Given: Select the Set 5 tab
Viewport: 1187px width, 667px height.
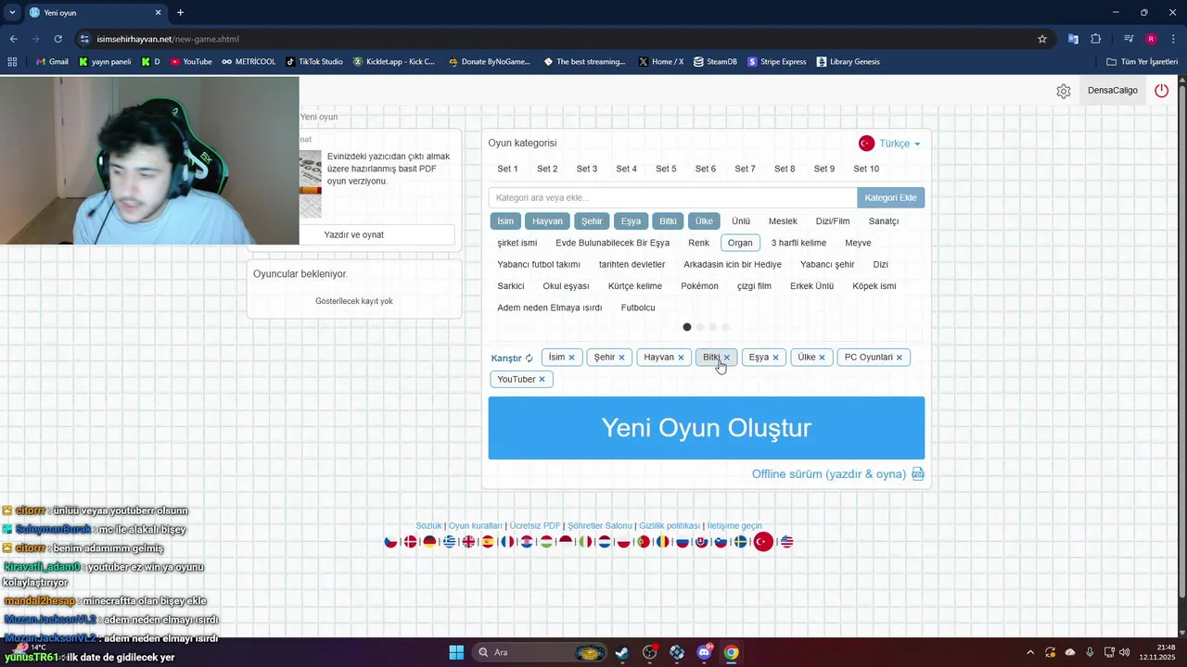Looking at the screenshot, I should point(666,169).
